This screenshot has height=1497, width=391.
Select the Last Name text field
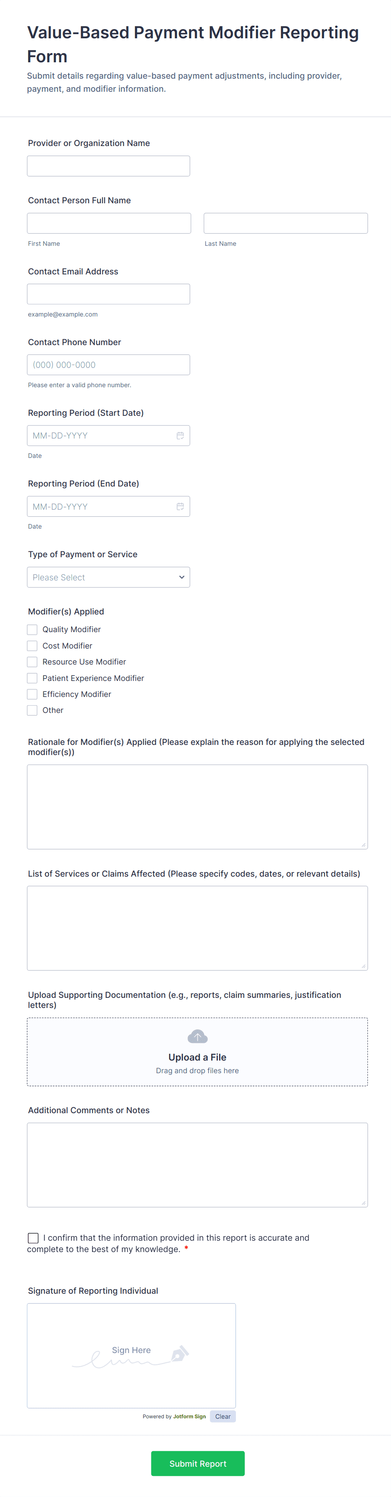(x=285, y=223)
